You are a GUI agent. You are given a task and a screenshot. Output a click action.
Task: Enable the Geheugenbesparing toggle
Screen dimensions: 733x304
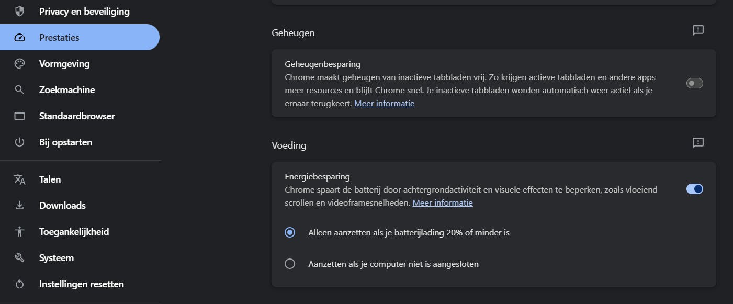694,83
